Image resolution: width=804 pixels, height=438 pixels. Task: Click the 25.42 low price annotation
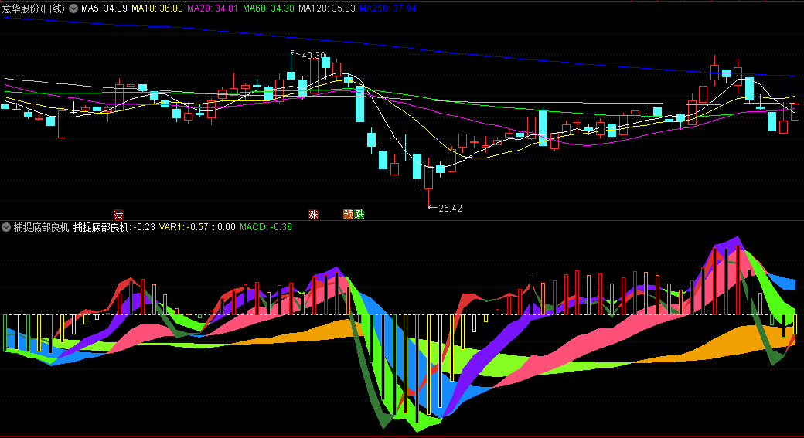pos(450,209)
